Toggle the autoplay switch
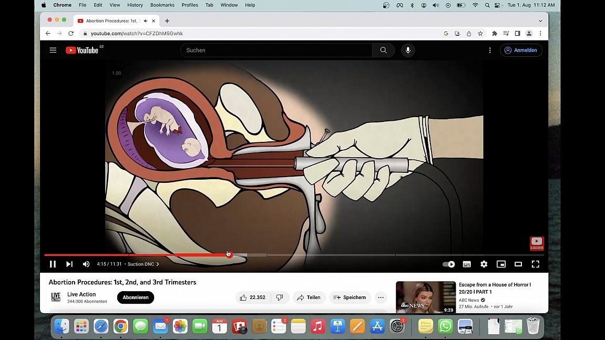The width and height of the screenshot is (605, 340). coord(448,264)
